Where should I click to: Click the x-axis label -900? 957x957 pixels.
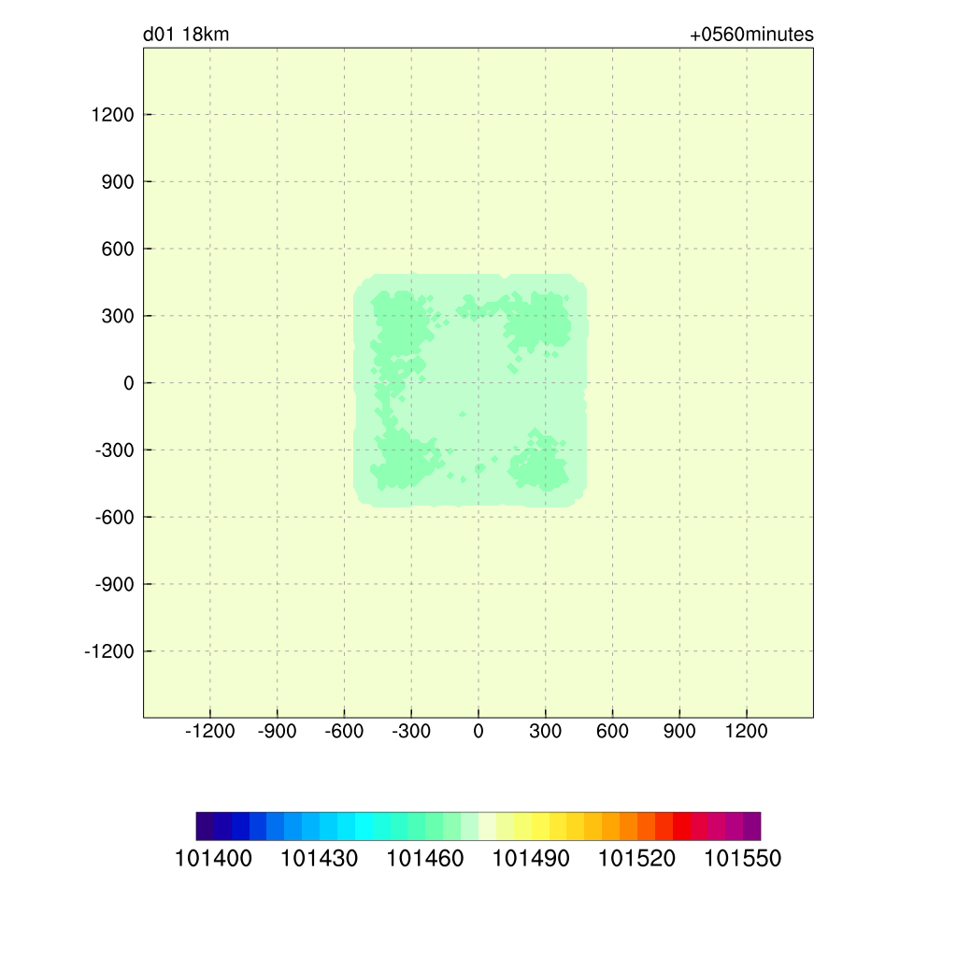pyautogui.click(x=277, y=731)
